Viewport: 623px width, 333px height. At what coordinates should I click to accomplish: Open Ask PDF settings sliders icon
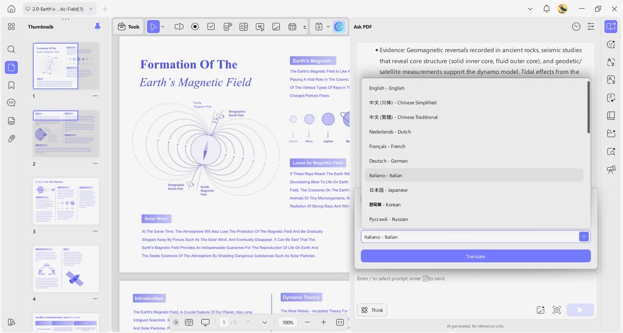tap(591, 27)
